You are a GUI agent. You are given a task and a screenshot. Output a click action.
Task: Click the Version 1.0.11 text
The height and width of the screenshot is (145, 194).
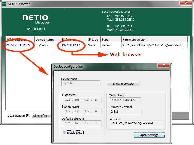[x=36, y=29]
